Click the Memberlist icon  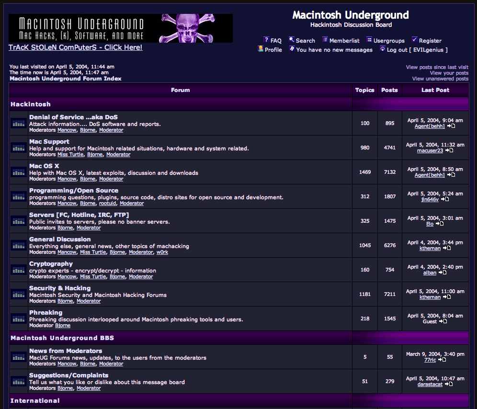pos(325,40)
